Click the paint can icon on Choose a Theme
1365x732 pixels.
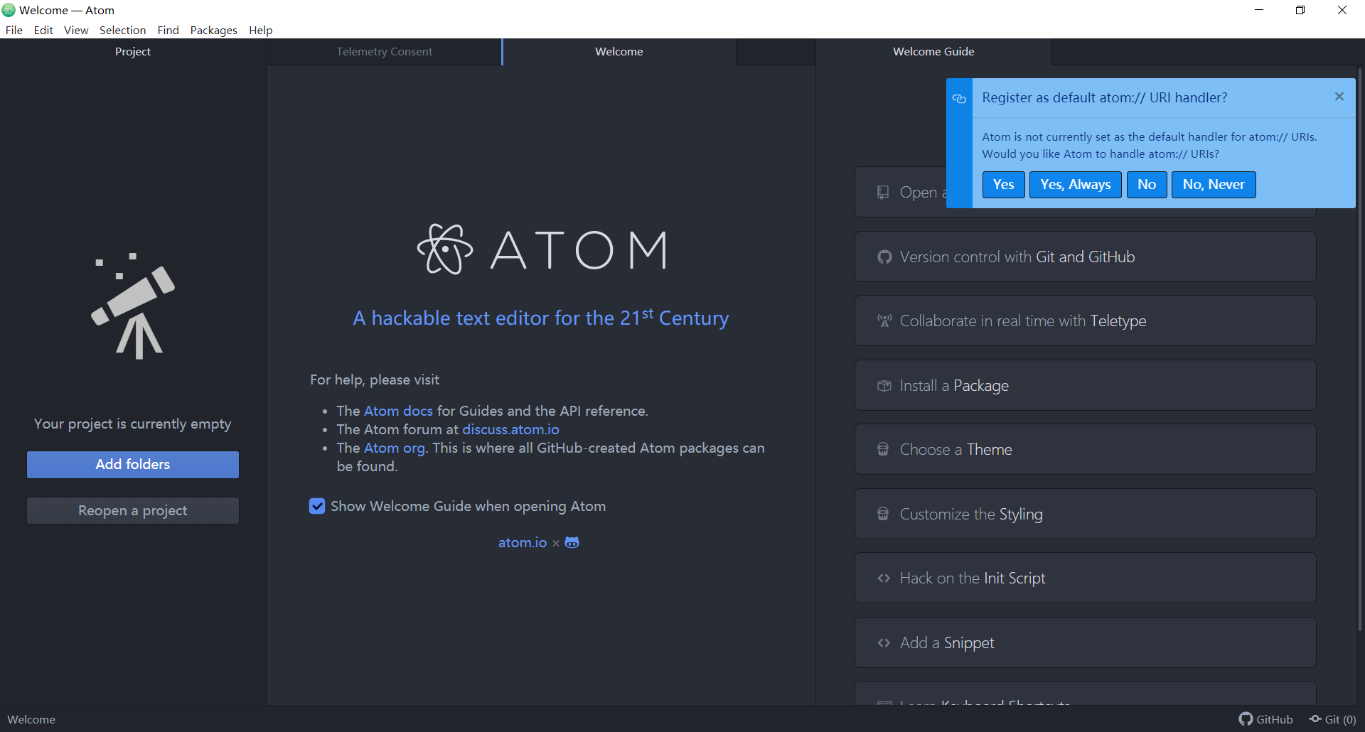[883, 449]
